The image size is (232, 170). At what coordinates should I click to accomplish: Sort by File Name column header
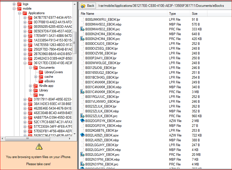click(x=123, y=14)
